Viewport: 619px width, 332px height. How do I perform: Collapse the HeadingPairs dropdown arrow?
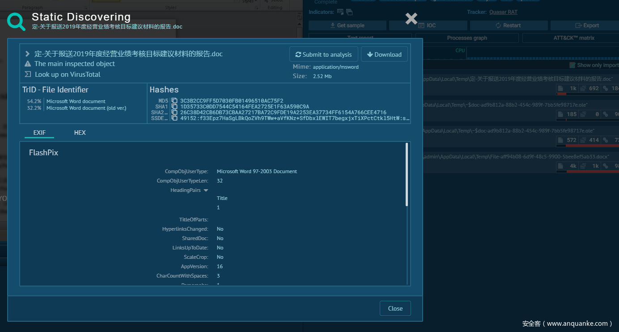(x=206, y=191)
